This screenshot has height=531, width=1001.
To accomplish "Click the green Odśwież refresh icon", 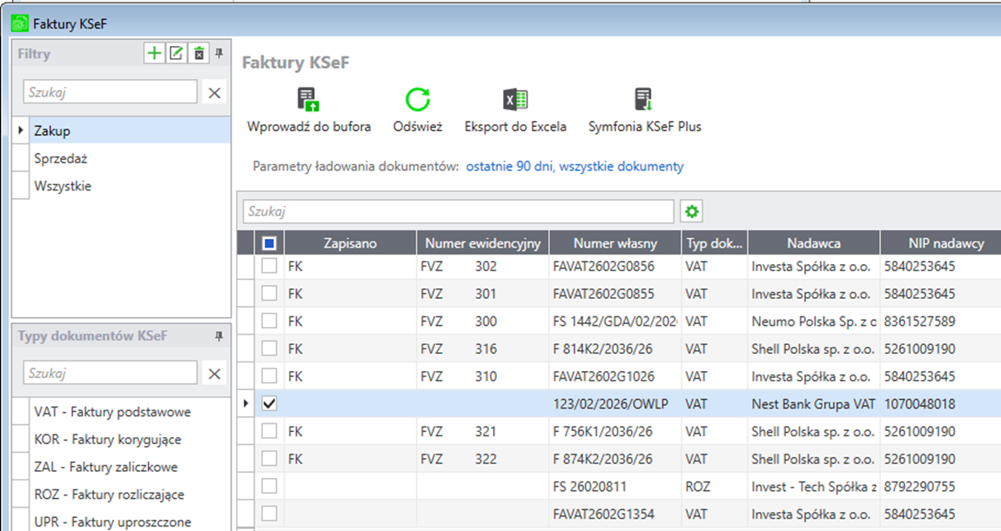I will (x=418, y=99).
